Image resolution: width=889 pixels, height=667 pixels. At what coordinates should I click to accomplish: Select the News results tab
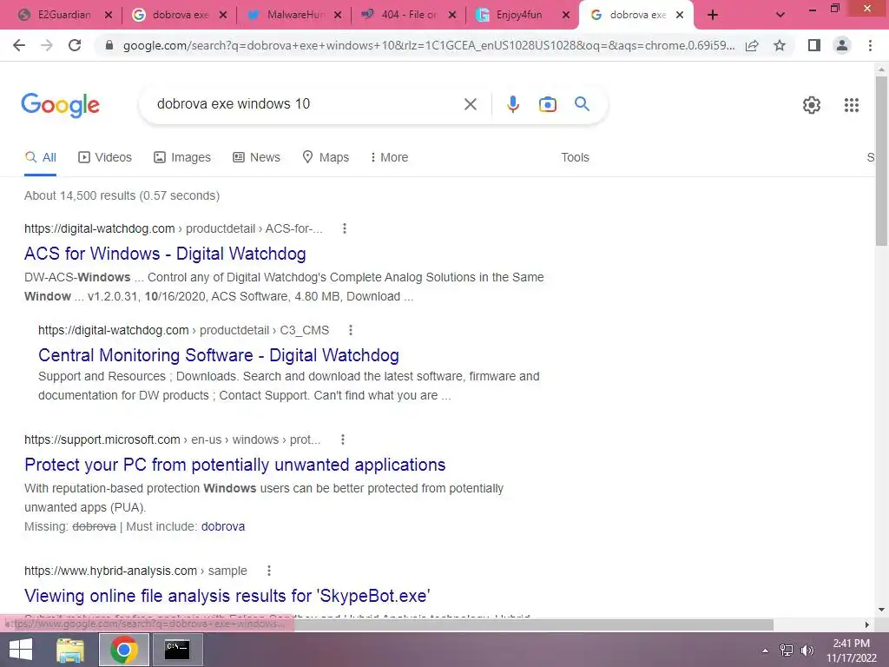256,158
